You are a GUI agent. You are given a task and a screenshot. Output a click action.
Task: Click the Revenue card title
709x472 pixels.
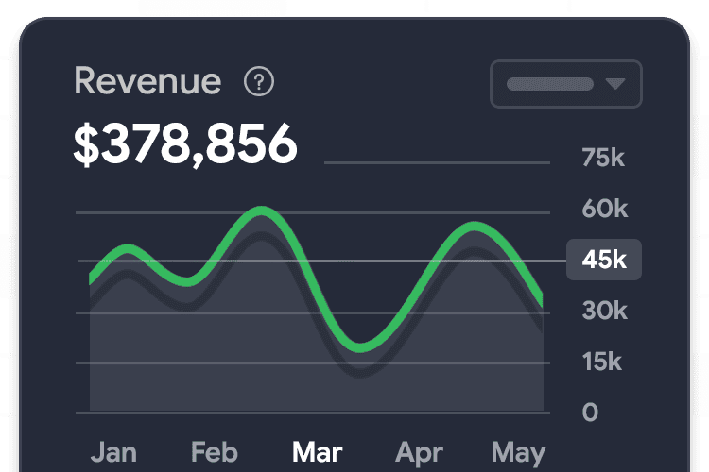[147, 82]
